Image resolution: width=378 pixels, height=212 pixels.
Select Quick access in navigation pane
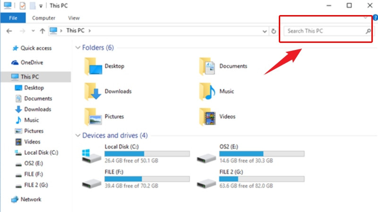pyautogui.click(x=36, y=48)
